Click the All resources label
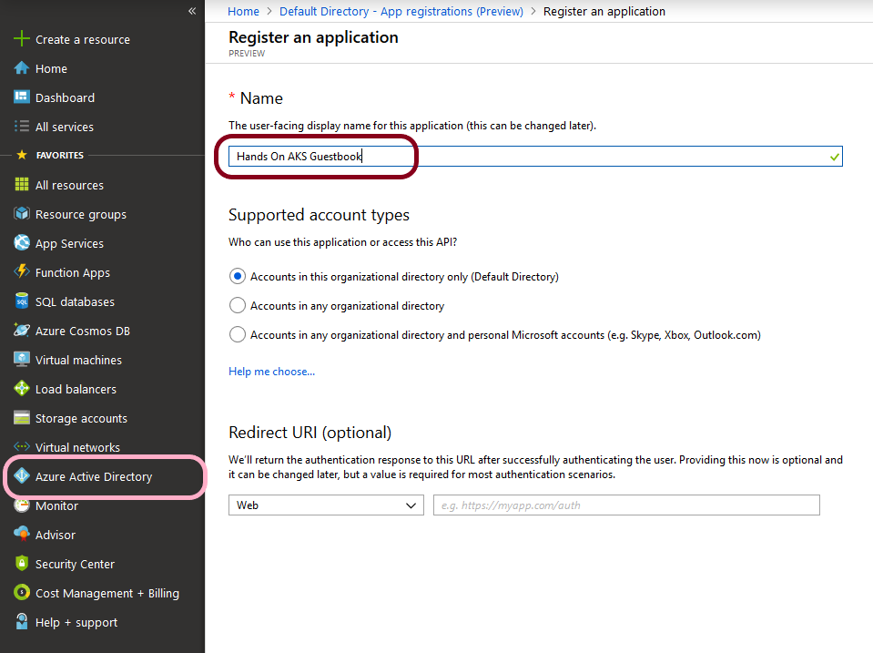 (x=69, y=186)
